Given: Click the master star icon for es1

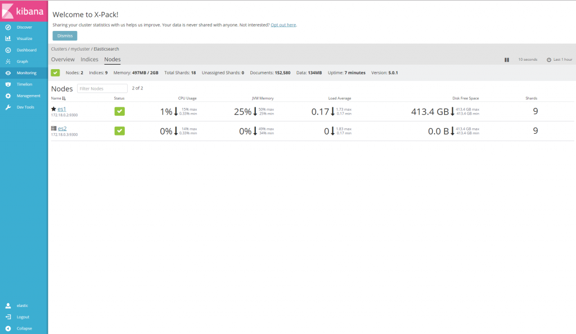Looking at the screenshot, I should (53, 109).
